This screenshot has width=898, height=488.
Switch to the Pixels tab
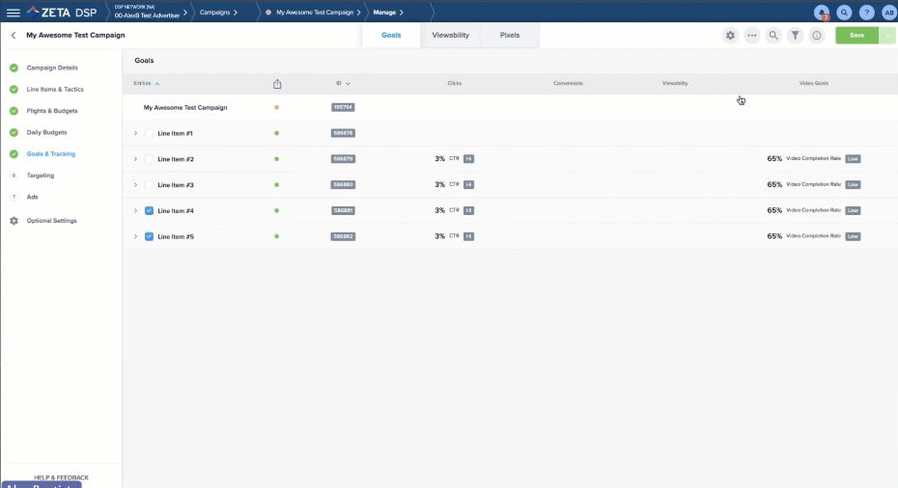point(509,35)
